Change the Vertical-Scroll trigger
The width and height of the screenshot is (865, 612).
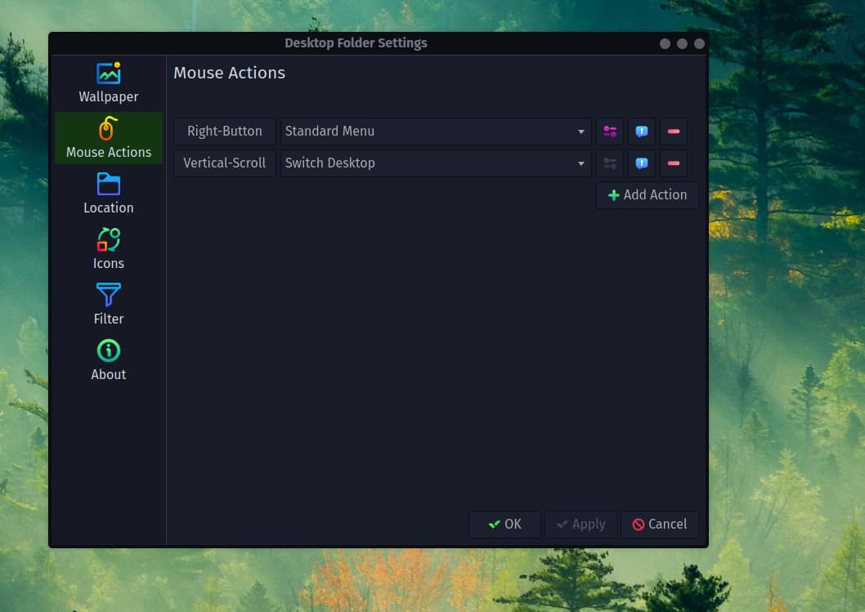[225, 163]
